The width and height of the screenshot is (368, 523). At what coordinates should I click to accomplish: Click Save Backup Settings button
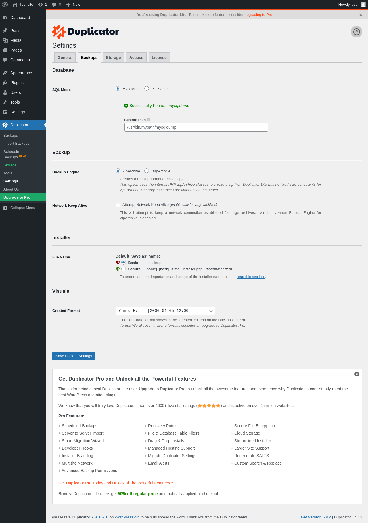[74, 356]
